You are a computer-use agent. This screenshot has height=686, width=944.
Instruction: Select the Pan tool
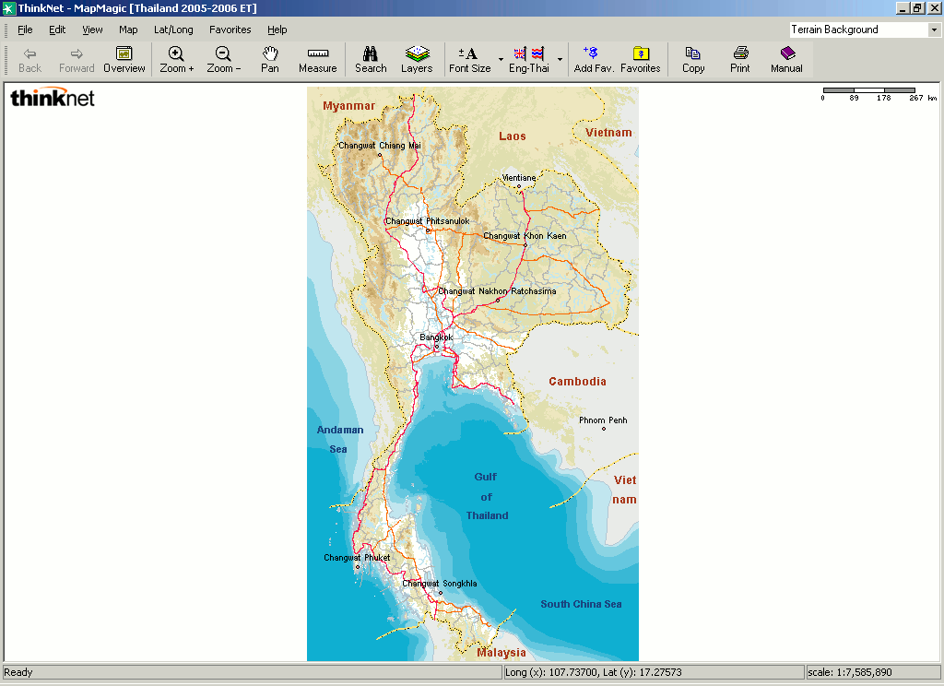point(270,59)
